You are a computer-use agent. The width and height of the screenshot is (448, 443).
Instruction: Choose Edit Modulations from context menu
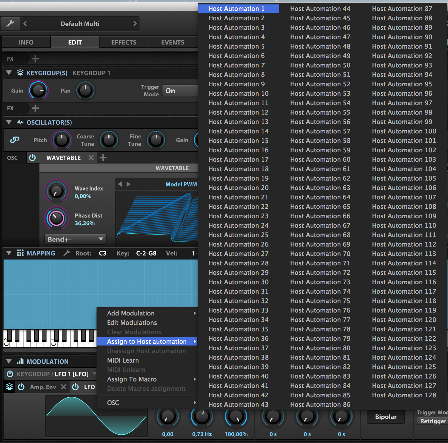[147, 323]
